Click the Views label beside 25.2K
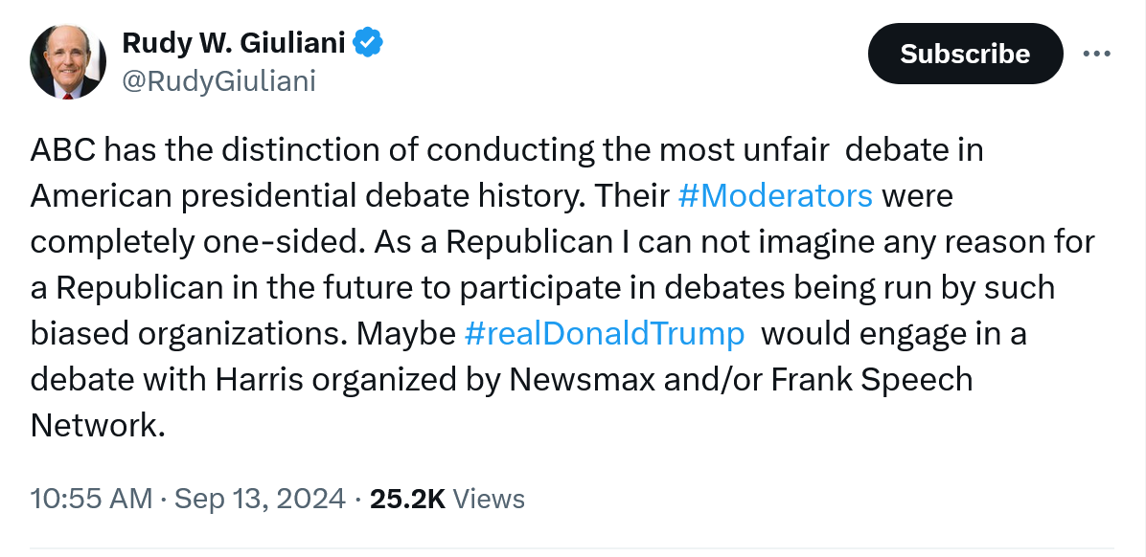The image size is (1146, 557). coord(489,499)
